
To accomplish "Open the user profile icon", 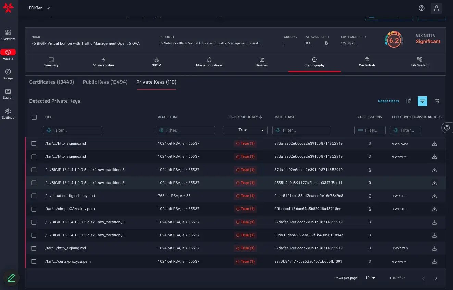I will (437, 8).
